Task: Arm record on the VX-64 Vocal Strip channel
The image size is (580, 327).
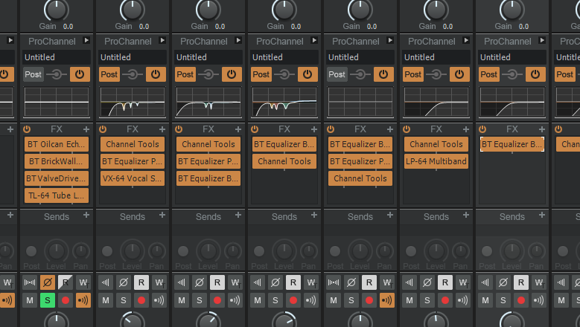Action: tap(141, 300)
